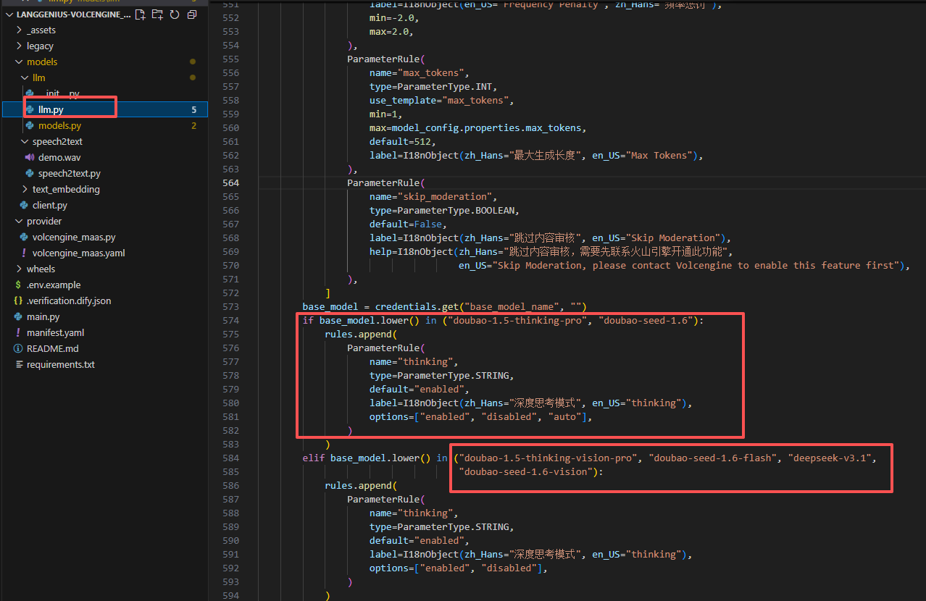Image resolution: width=926 pixels, height=601 pixels.
Task: Click the YAML icon beside manifest.yaml
Action: 18,332
